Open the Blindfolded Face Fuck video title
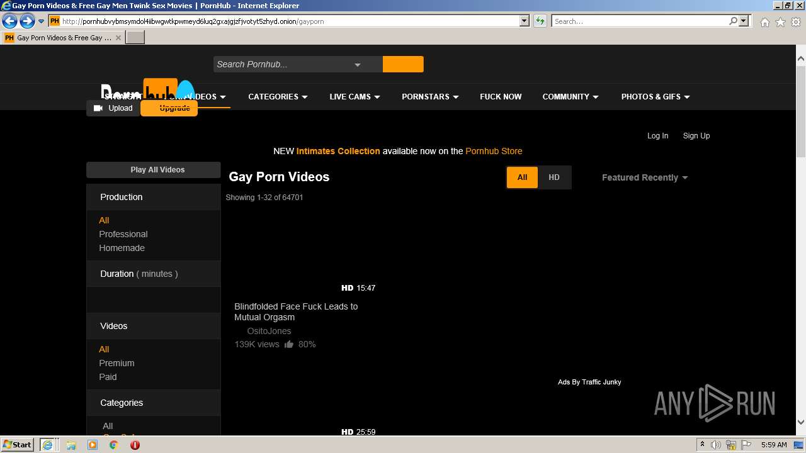The image size is (806, 453). (x=296, y=312)
